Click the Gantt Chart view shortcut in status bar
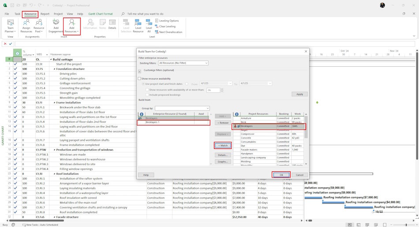The height and width of the screenshot is (227, 419). tap(349, 225)
